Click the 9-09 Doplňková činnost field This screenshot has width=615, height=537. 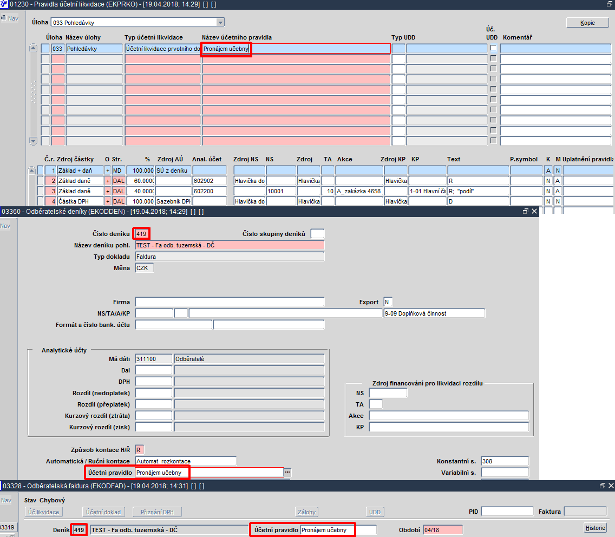pos(434,313)
